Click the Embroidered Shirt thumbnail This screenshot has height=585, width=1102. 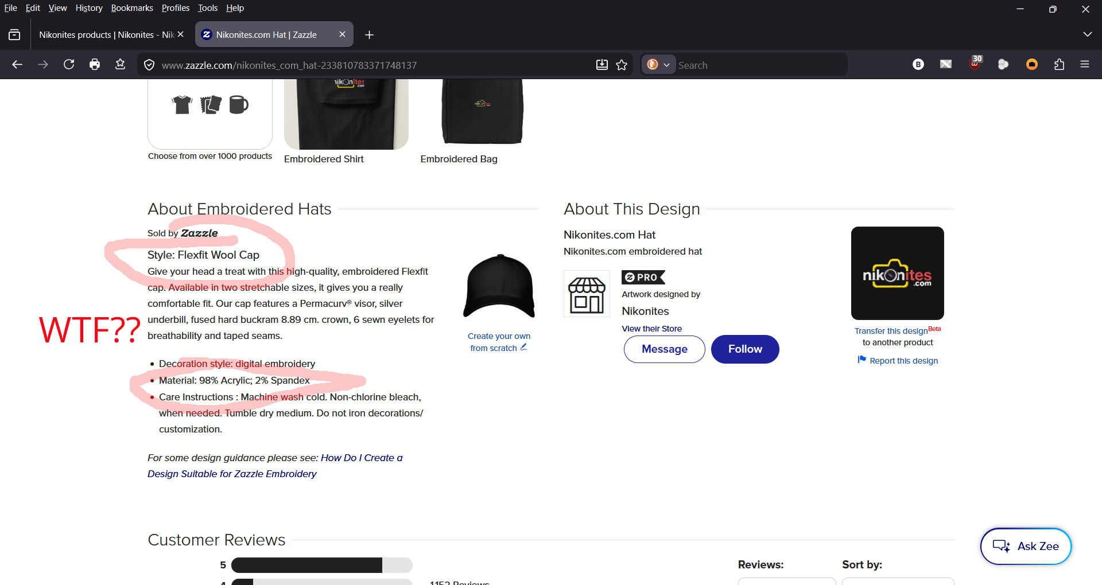[346, 114]
